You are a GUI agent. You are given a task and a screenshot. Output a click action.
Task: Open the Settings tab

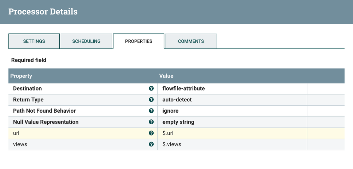click(x=34, y=41)
